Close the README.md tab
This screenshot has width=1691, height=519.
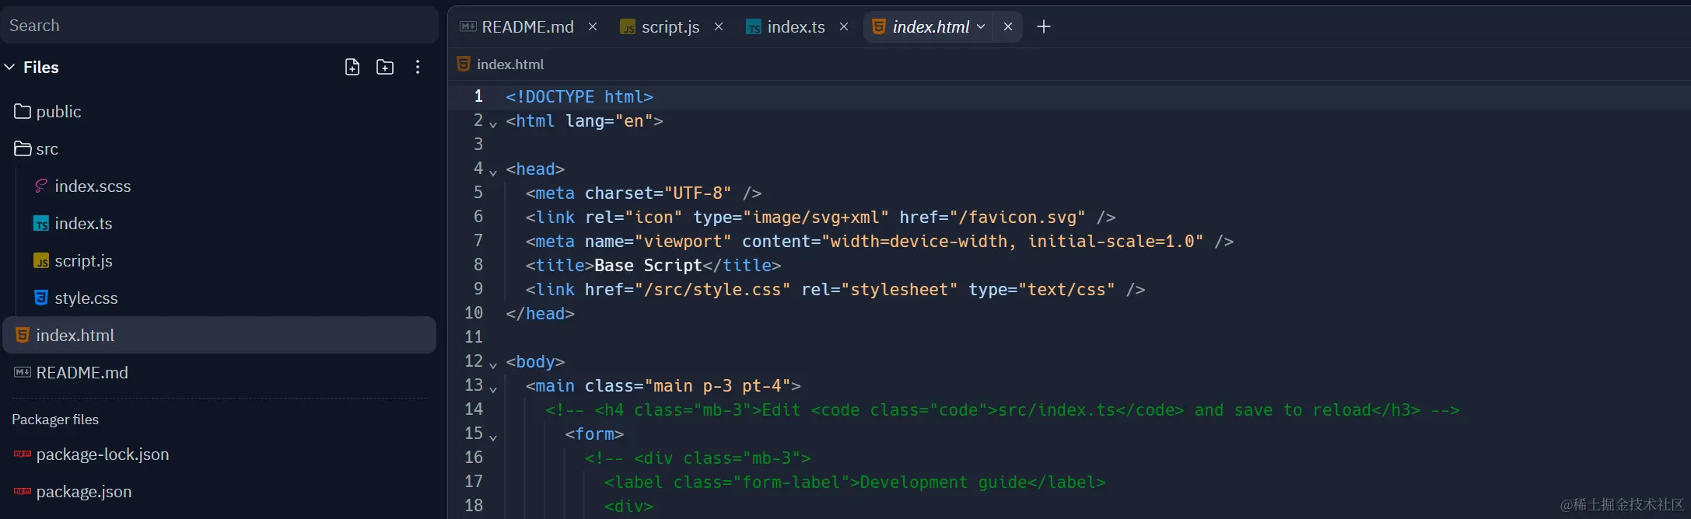[593, 26]
